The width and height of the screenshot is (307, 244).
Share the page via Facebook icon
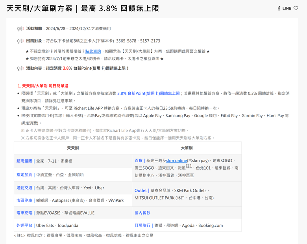(x=279, y=8)
